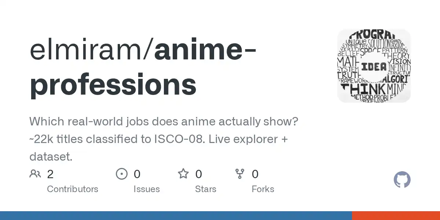Click the Forks label

pyautogui.click(x=263, y=189)
